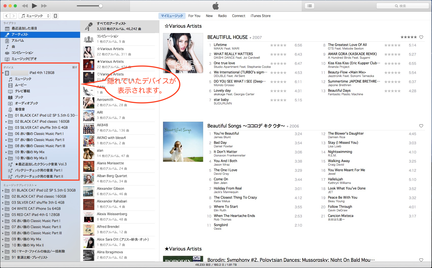Go forward with the right arrow button
The width and height of the screenshot is (432, 268).
pos(13,16)
